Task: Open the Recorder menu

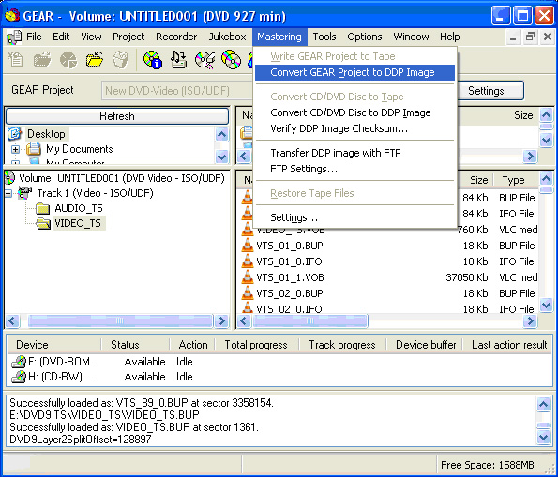Action: pyautogui.click(x=176, y=37)
